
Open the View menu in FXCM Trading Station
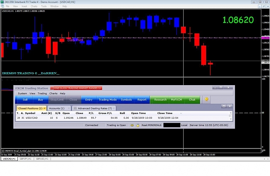[x=32, y=93]
